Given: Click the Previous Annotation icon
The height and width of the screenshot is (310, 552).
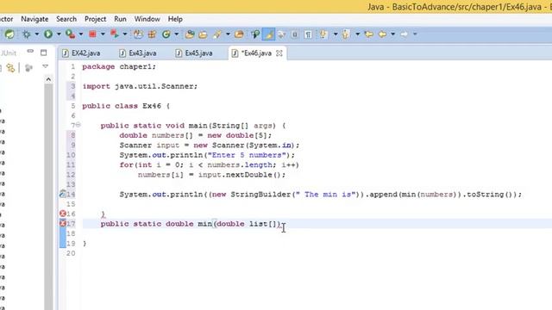Looking at the screenshot, I should pos(346,34).
